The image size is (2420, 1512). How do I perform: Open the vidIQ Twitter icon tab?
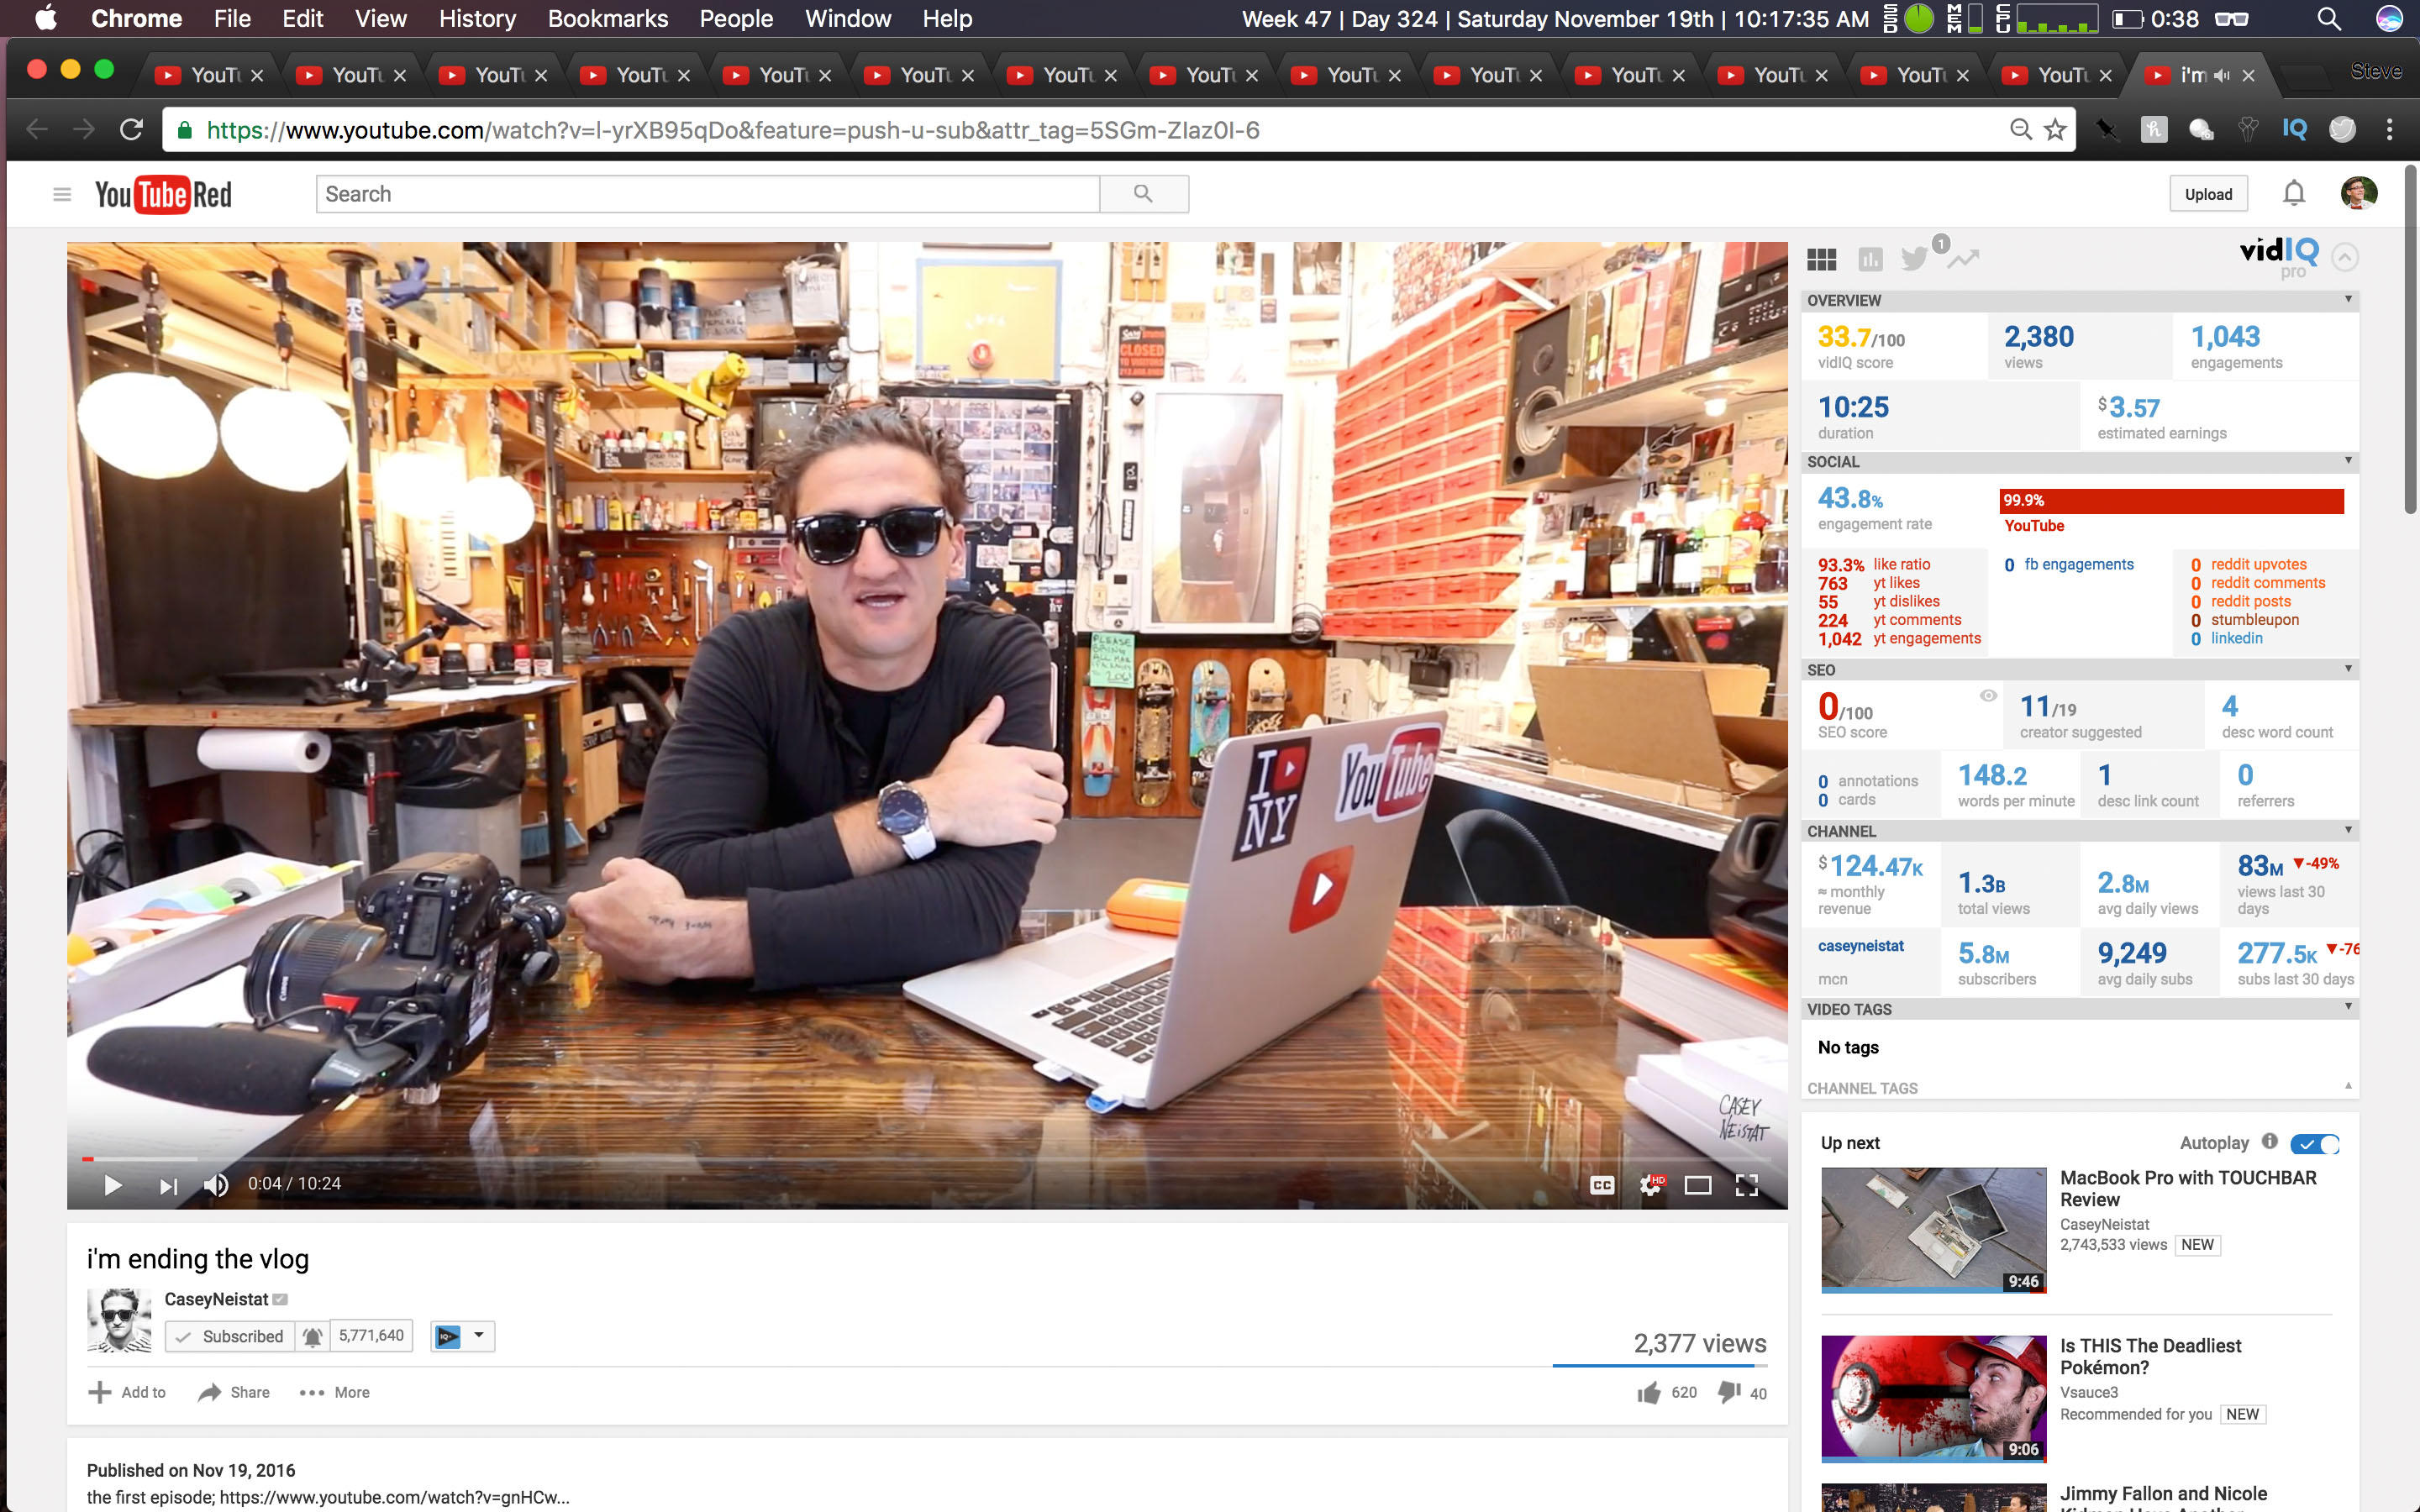[1914, 260]
